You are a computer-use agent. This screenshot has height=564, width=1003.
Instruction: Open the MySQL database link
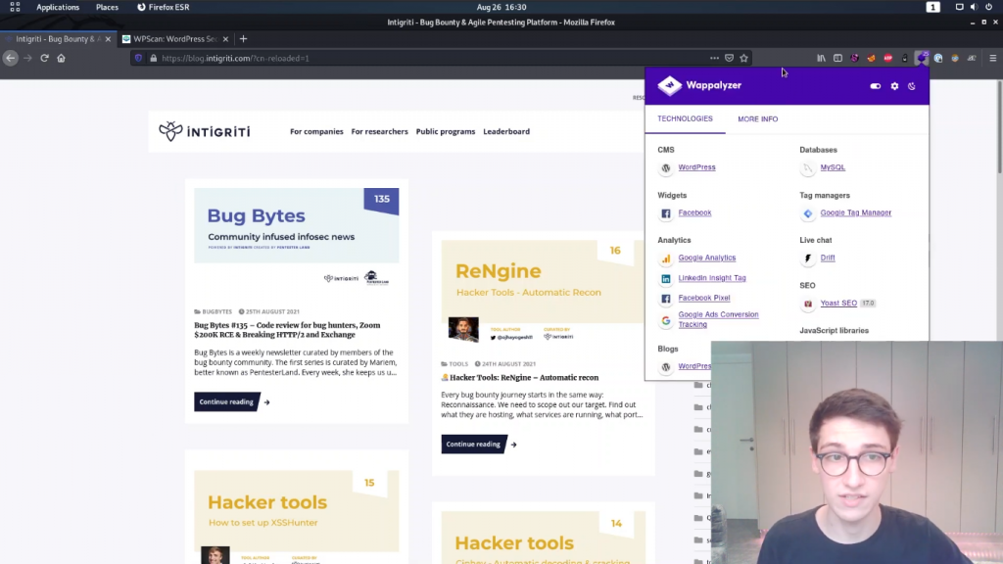(x=833, y=167)
